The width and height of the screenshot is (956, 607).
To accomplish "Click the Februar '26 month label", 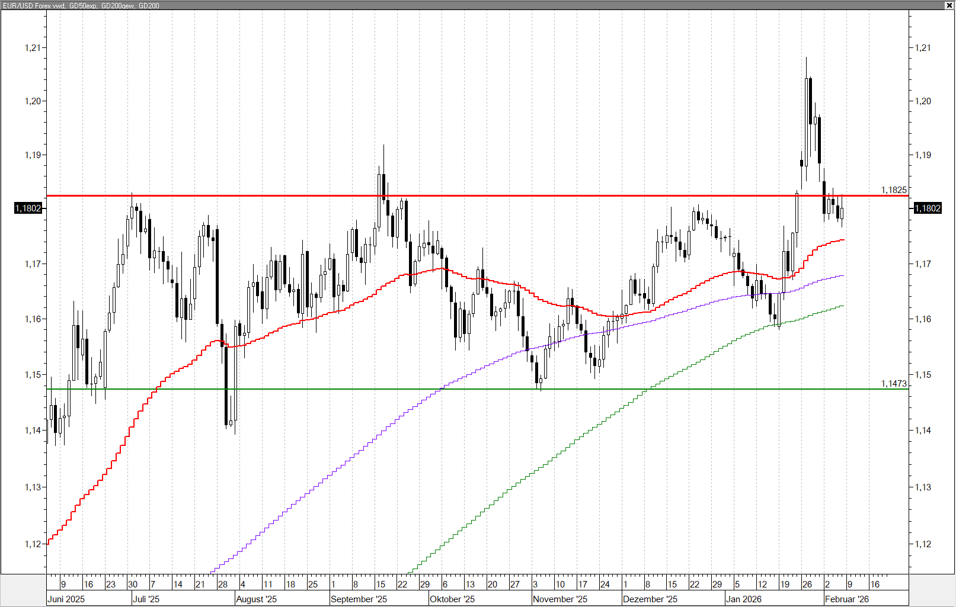I will click(x=846, y=599).
